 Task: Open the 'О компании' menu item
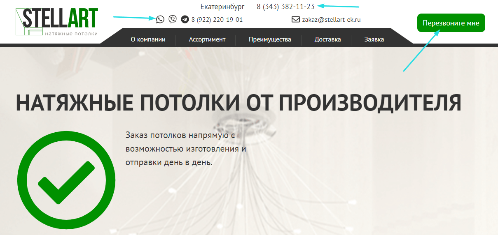(148, 39)
